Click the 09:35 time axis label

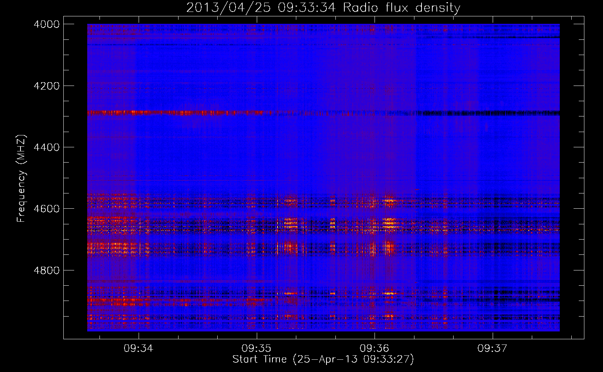click(256, 349)
